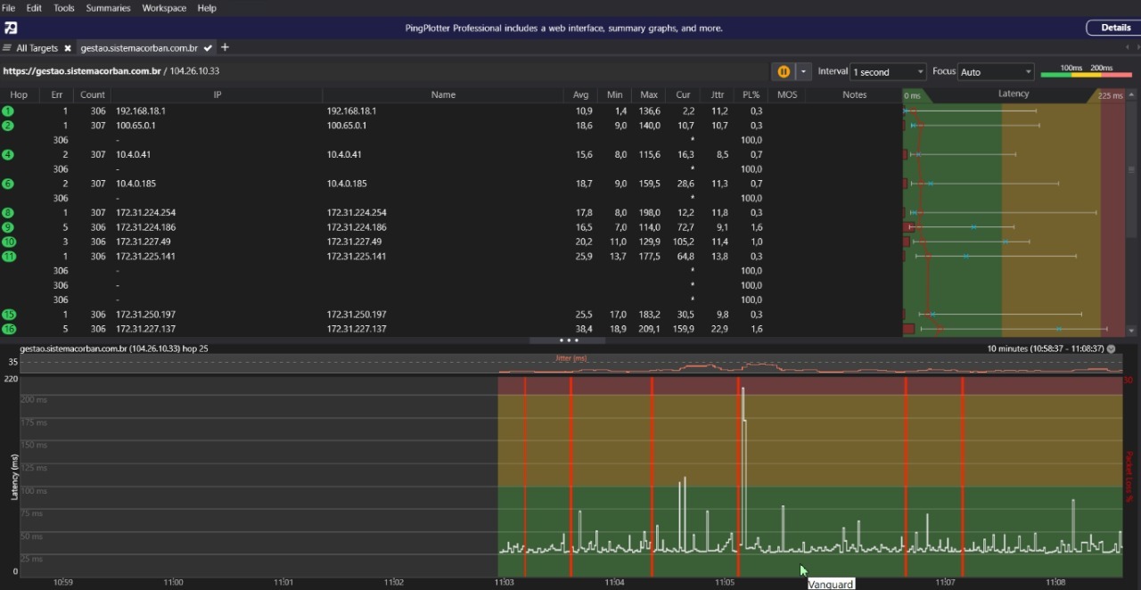Viewport: 1141px width, 590px height.
Task: Select the 192.168.18.1 hop row
Action: [x=141, y=111]
